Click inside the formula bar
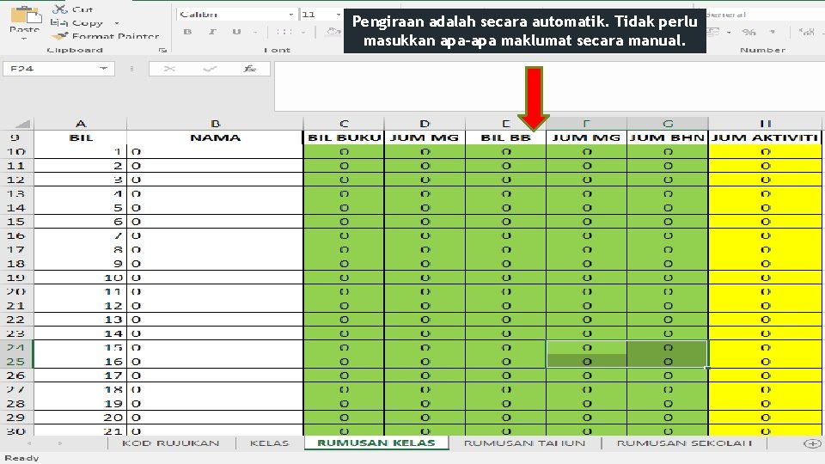This screenshot has height=464, width=825. click(x=549, y=87)
